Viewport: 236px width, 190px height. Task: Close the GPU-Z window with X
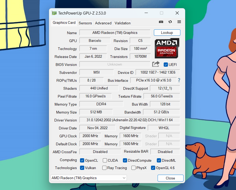click(x=177, y=13)
